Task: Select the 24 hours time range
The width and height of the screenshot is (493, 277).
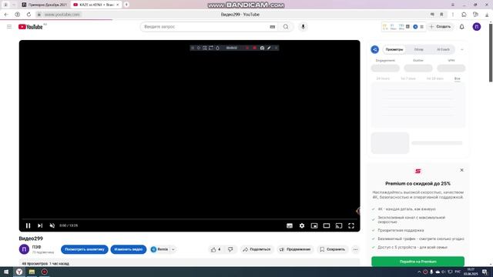Action: [383, 78]
